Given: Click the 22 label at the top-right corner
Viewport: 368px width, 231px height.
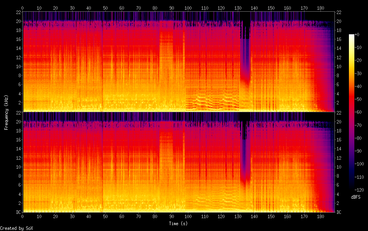Looking at the screenshot, I should pos(339,12).
